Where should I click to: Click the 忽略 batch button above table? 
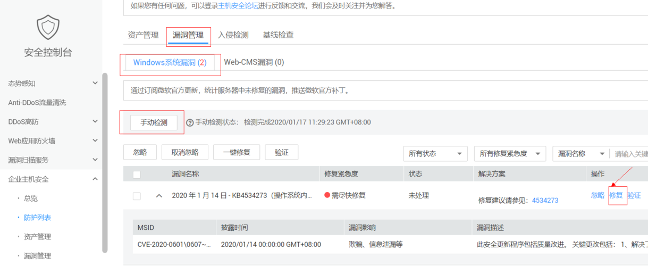coord(140,152)
